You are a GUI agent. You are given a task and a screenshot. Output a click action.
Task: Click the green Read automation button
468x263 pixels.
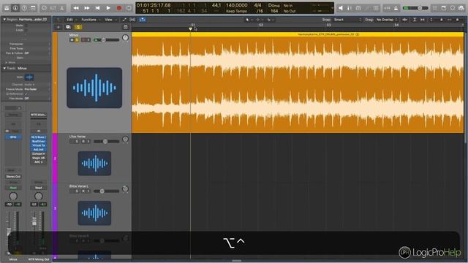[x=13, y=188]
